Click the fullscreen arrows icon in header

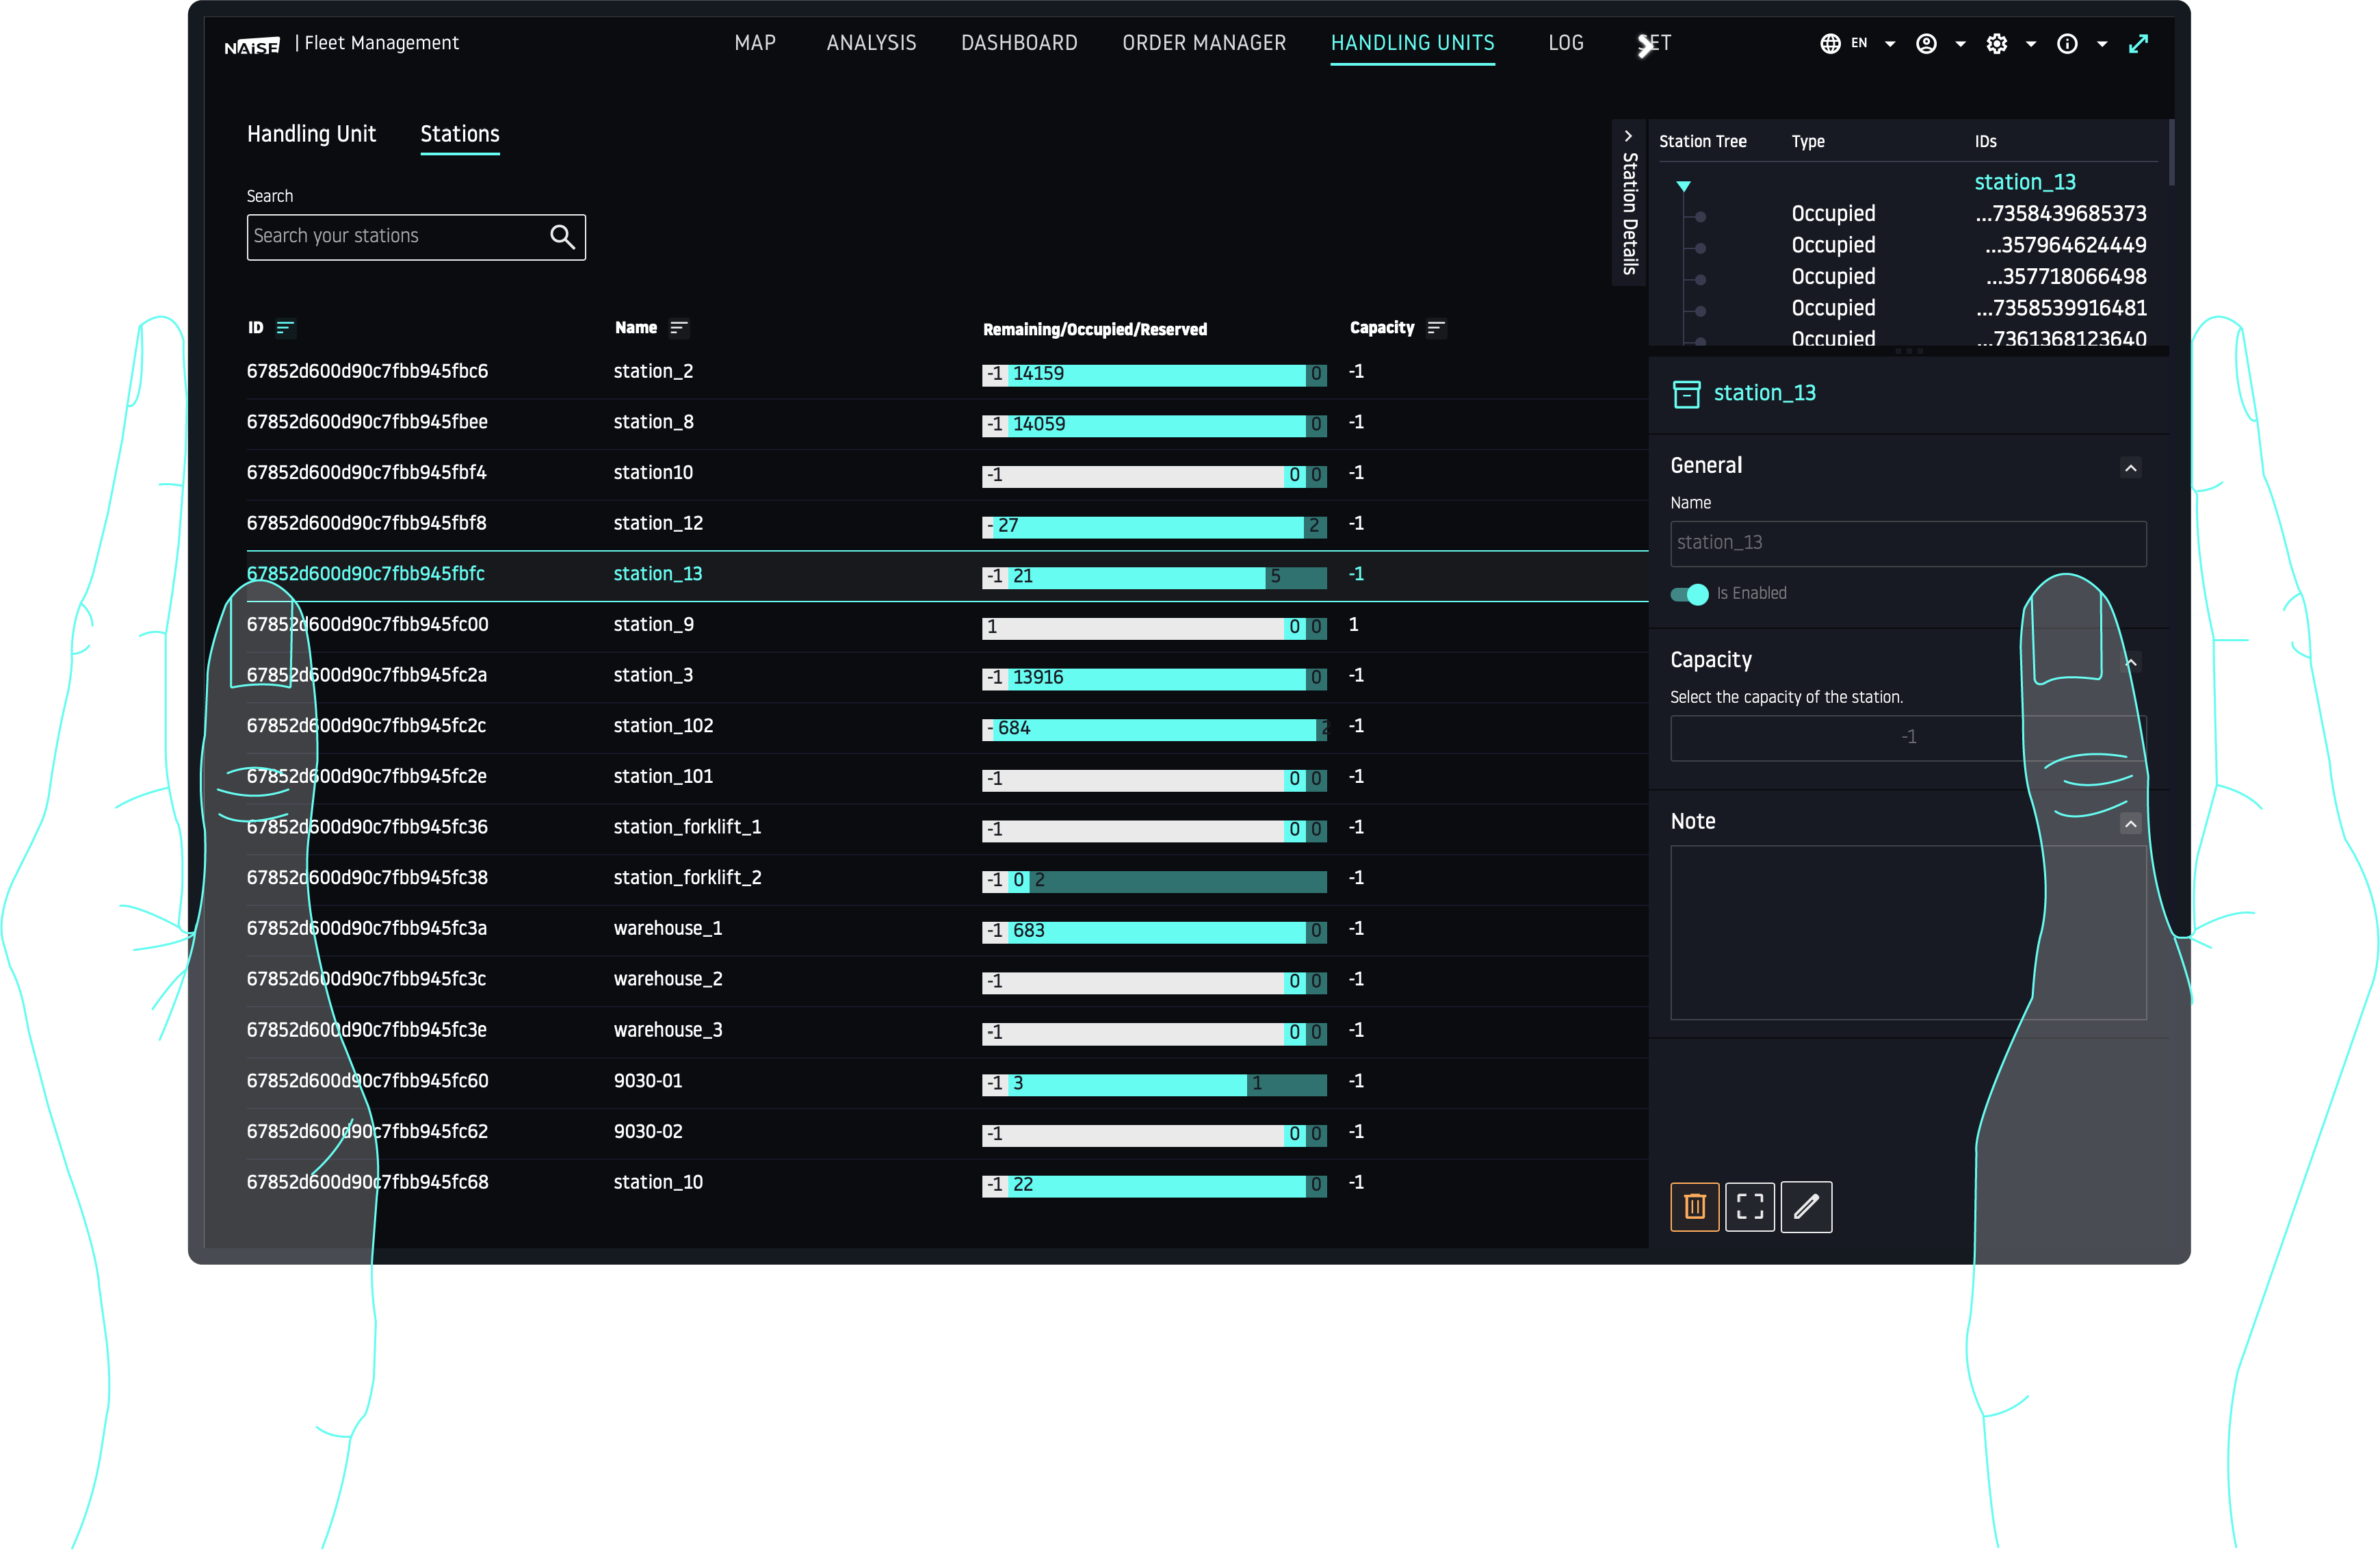pyautogui.click(x=2138, y=44)
